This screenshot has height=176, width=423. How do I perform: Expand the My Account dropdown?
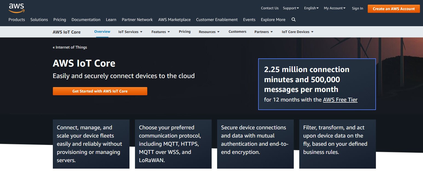(x=335, y=8)
